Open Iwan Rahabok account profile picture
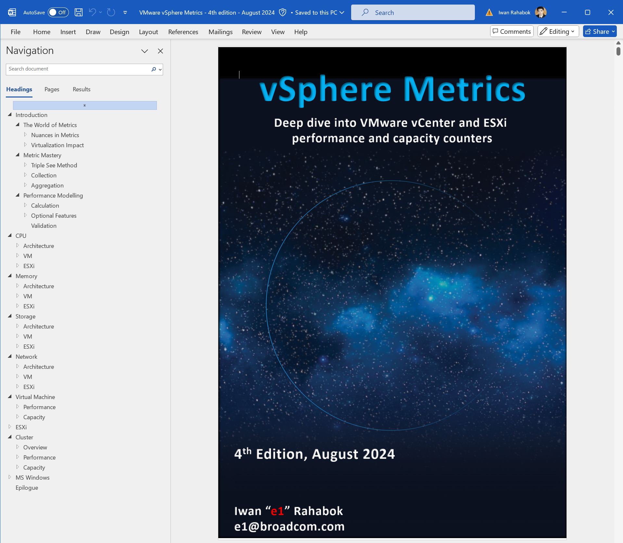 click(540, 12)
